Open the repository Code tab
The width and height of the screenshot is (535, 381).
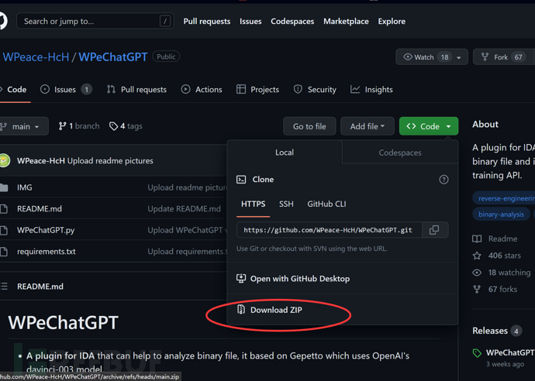pos(14,90)
